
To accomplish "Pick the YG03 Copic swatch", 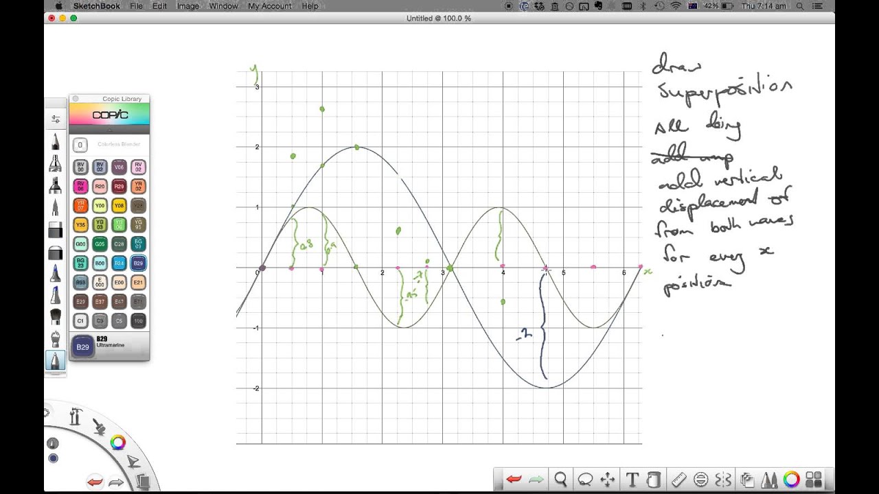I will pyautogui.click(x=100, y=224).
